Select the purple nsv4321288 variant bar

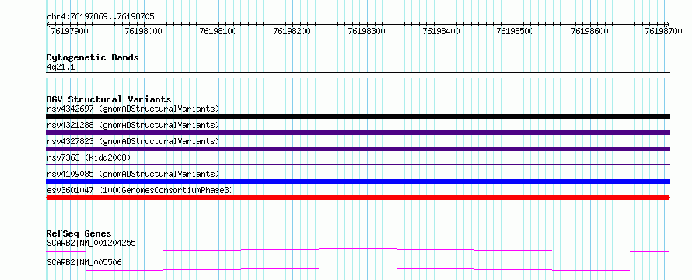358,133
